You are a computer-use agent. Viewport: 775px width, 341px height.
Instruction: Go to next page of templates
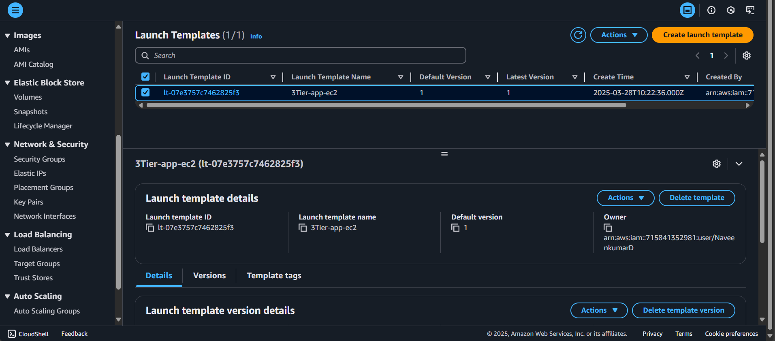click(x=726, y=55)
